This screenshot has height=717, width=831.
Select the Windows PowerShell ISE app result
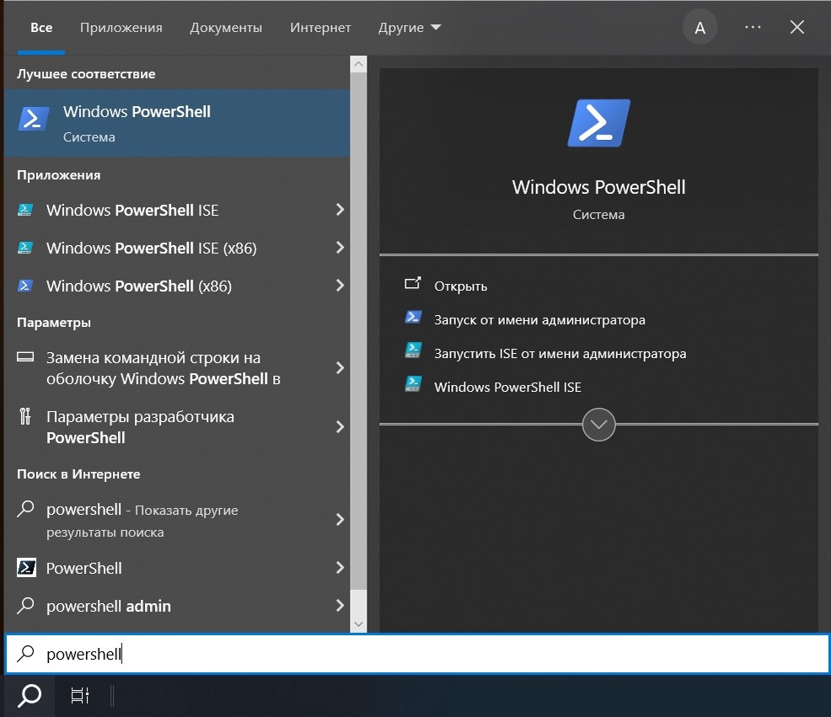click(x=177, y=210)
